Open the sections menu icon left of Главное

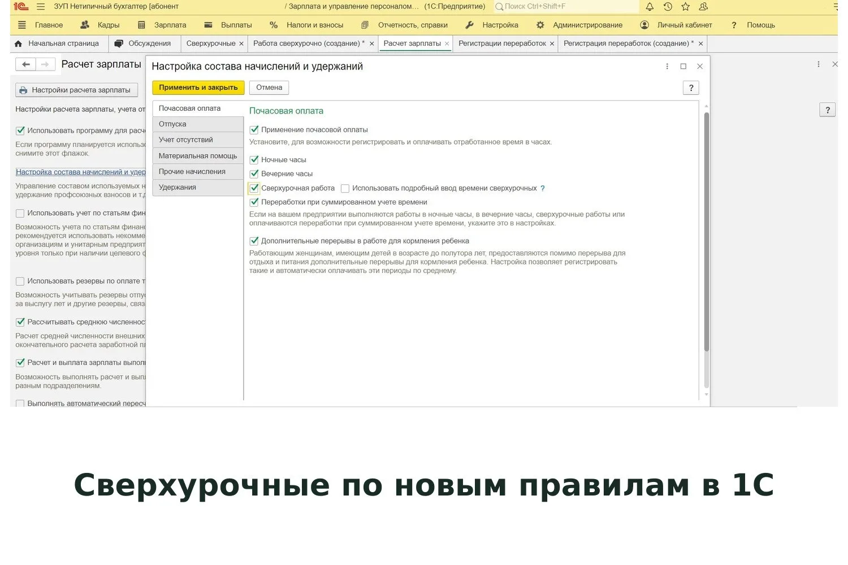22,25
